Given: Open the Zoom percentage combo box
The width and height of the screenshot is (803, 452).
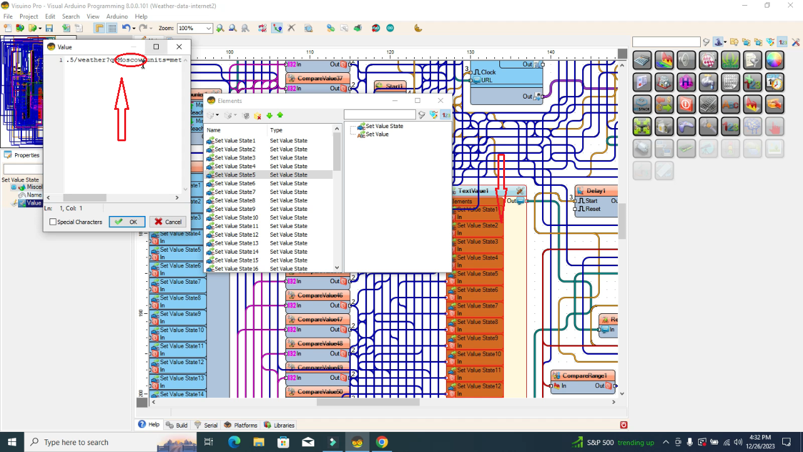Looking at the screenshot, I should [194, 28].
